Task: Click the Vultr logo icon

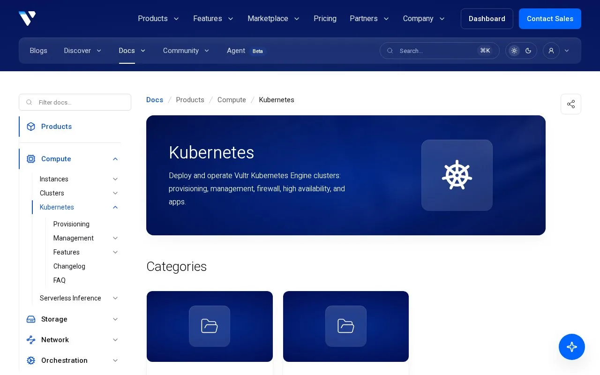Action: pyautogui.click(x=27, y=18)
